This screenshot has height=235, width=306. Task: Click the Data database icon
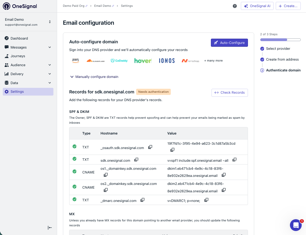coord(6,83)
